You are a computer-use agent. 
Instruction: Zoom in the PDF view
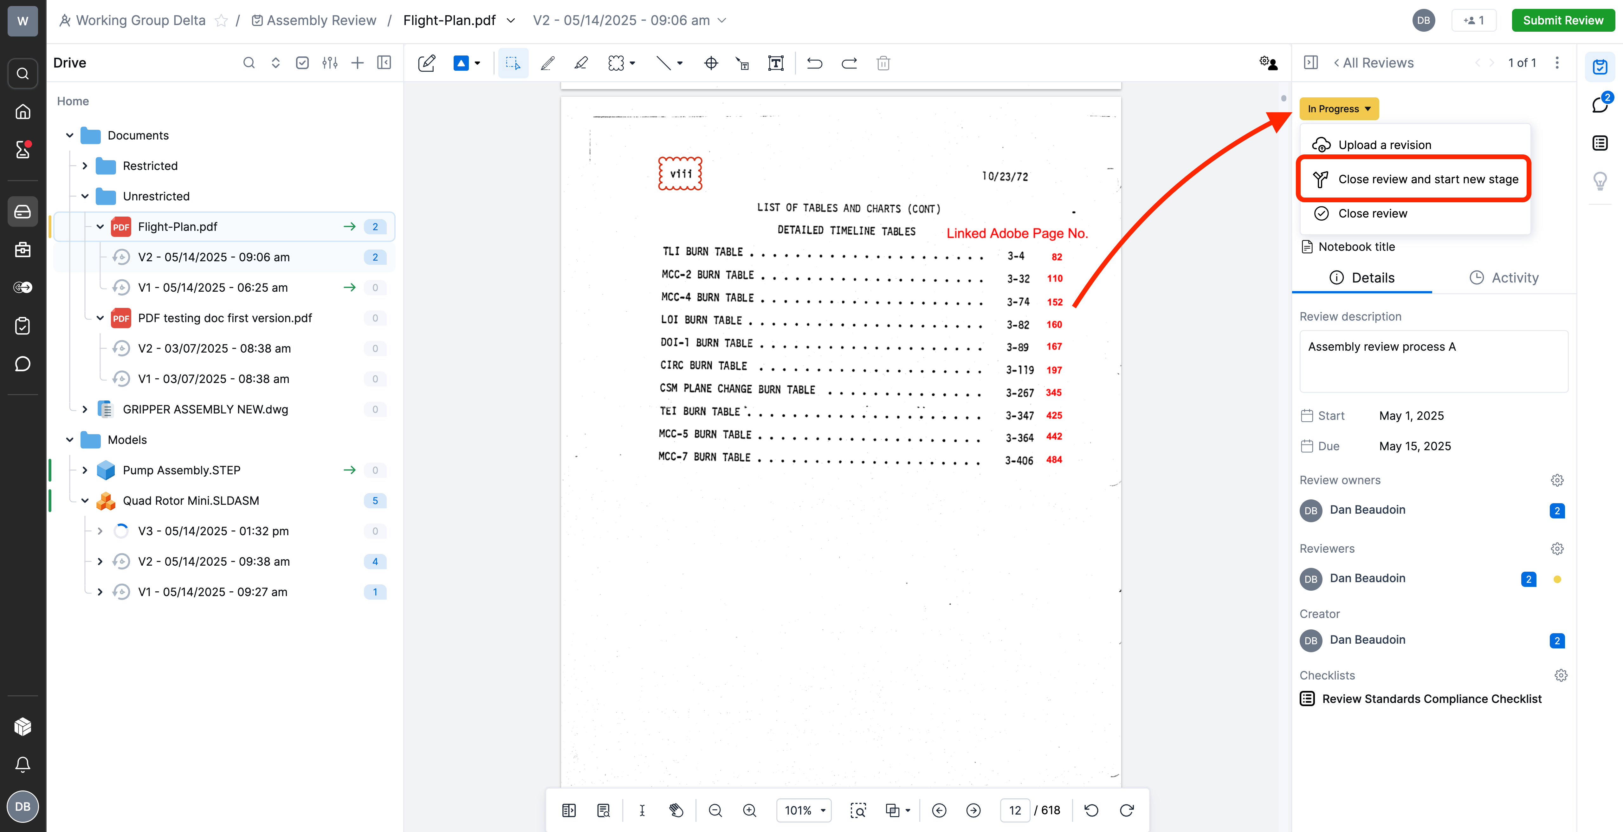tap(750, 810)
